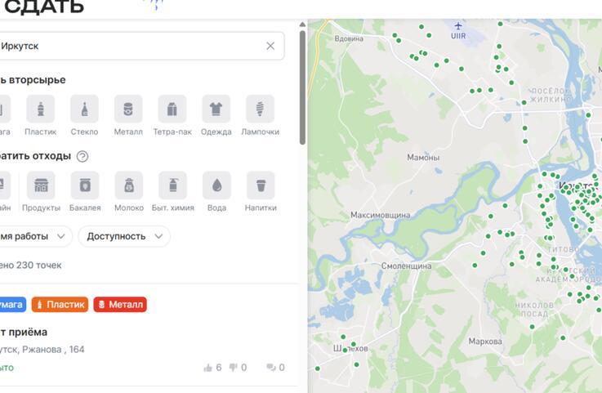This screenshot has width=602, height=393.
Task: Click the UIIR airport icon on map
Action: tap(458, 26)
